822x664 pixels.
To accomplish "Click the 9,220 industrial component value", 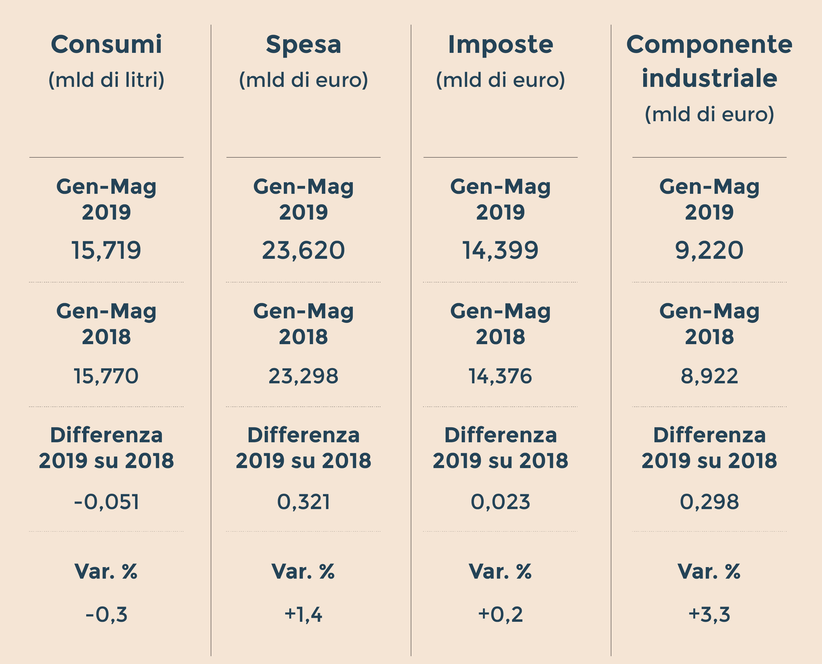I will [x=709, y=251].
